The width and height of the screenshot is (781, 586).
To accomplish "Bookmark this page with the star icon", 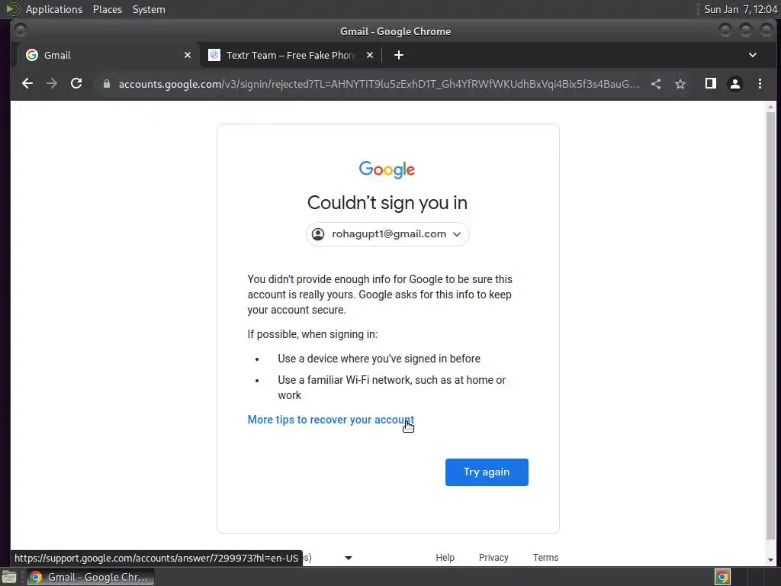I will pyautogui.click(x=680, y=84).
